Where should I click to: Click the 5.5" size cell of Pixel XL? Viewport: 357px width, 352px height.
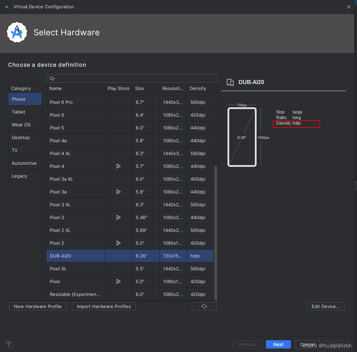146,269
